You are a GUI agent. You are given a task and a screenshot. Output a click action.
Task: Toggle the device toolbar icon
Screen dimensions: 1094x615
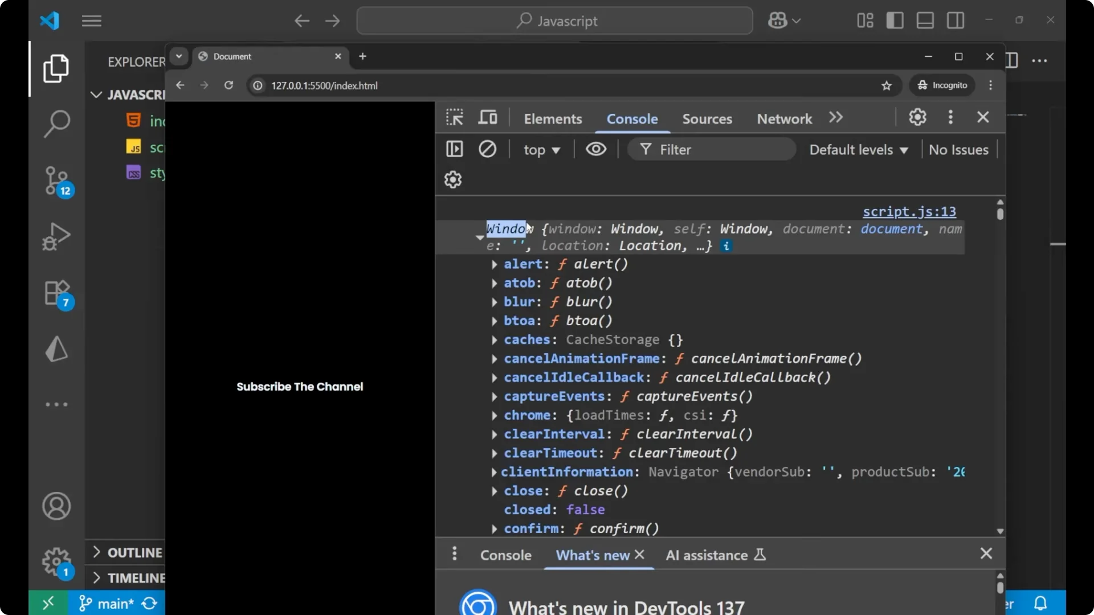coord(487,118)
